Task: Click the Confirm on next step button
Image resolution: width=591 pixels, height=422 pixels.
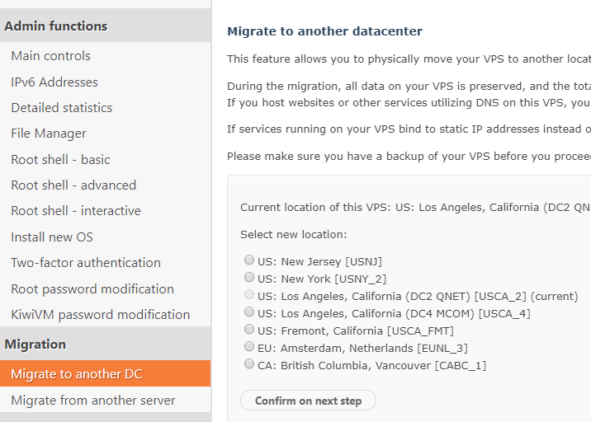Action: coord(308,401)
